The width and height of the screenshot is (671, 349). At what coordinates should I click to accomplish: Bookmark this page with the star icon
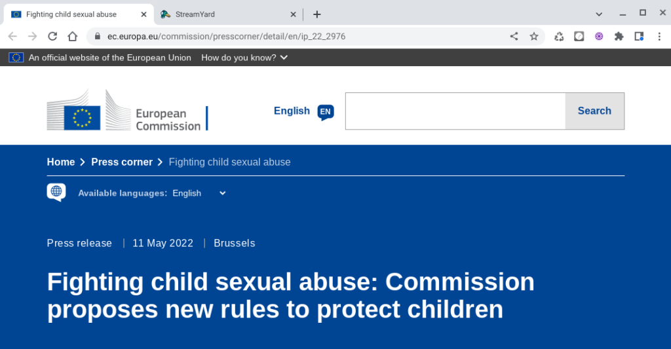[534, 37]
